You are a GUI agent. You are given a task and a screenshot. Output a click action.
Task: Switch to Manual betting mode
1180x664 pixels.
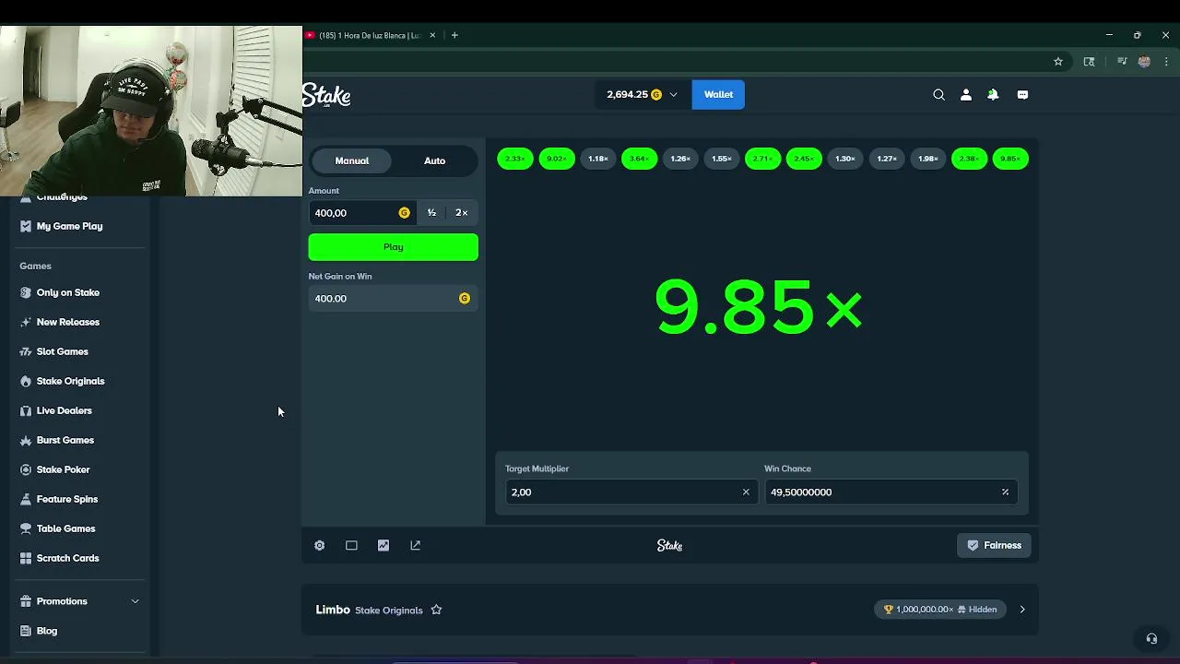[x=351, y=160]
